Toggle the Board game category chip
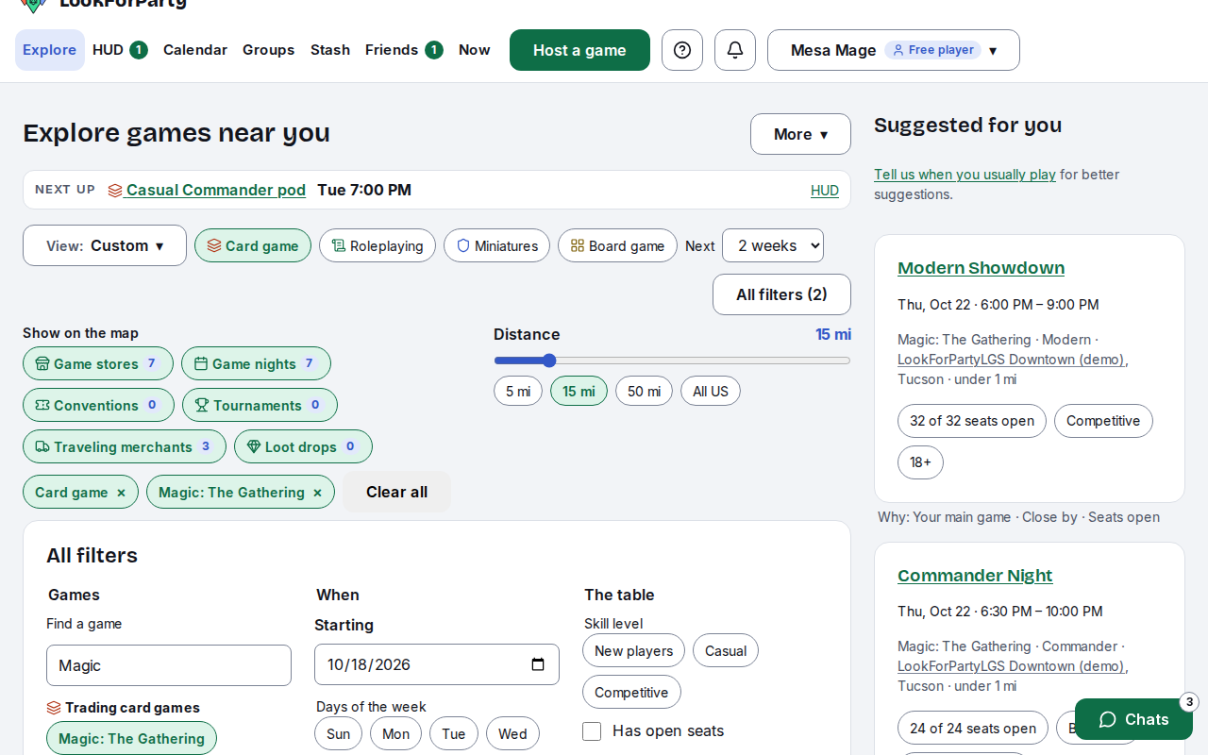The width and height of the screenshot is (1208, 755). point(617,245)
